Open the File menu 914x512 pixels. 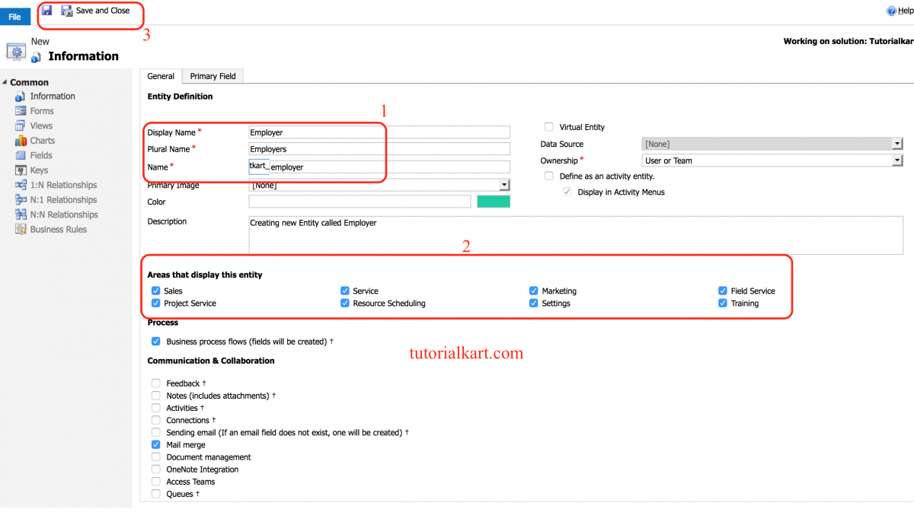point(14,17)
